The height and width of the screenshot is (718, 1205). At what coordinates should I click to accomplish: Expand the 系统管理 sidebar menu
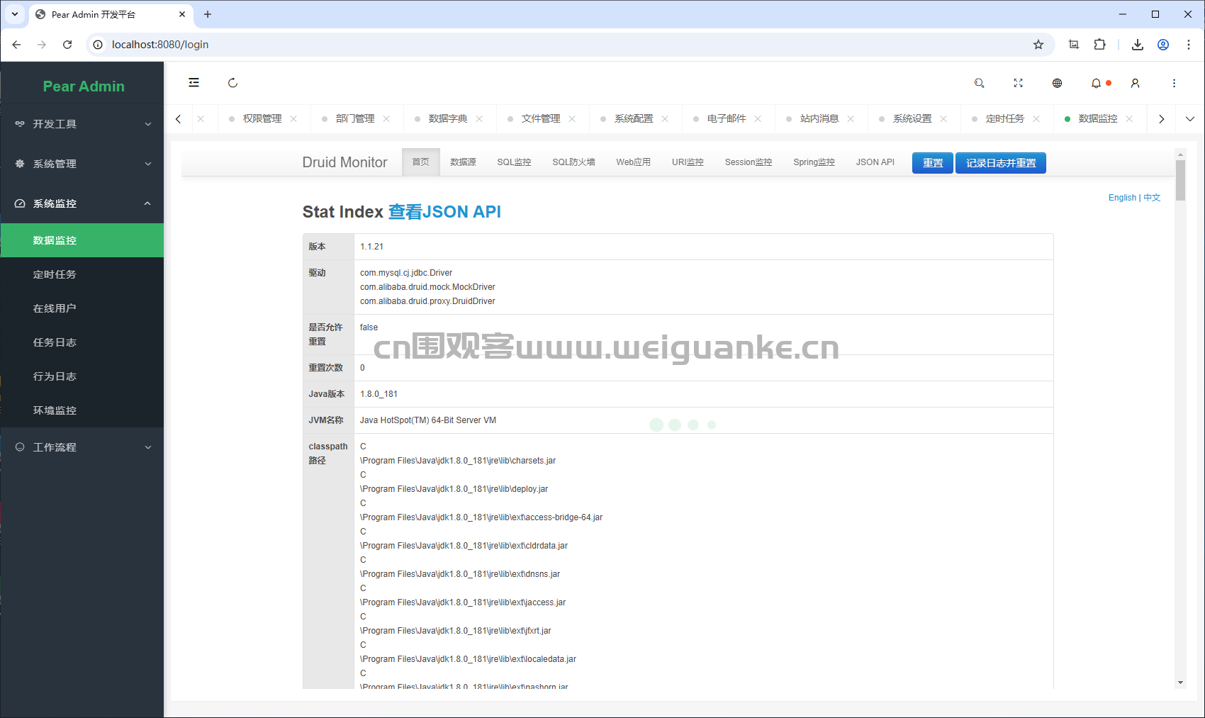click(x=82, y=164)
